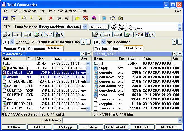Switch right panel to drive g
This screenshot has width=184, height=131.
click(129, 35)
